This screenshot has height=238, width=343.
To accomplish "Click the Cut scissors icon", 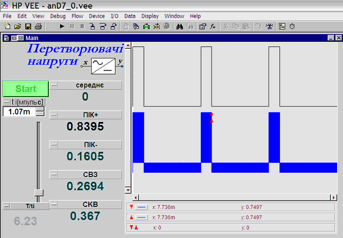I will pyautogui.click(x=226, y=27).
